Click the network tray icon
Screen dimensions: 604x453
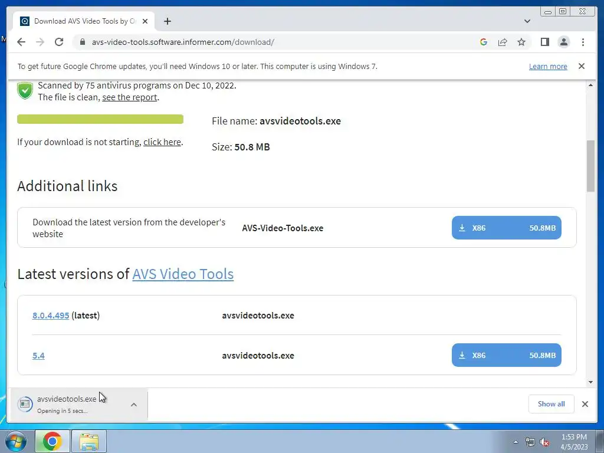530,442
